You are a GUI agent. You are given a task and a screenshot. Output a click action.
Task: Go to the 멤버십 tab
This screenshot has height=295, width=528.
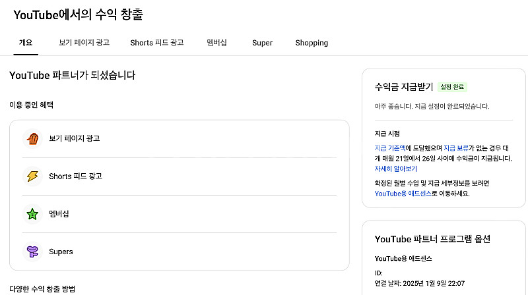click(x=217, y=43)
